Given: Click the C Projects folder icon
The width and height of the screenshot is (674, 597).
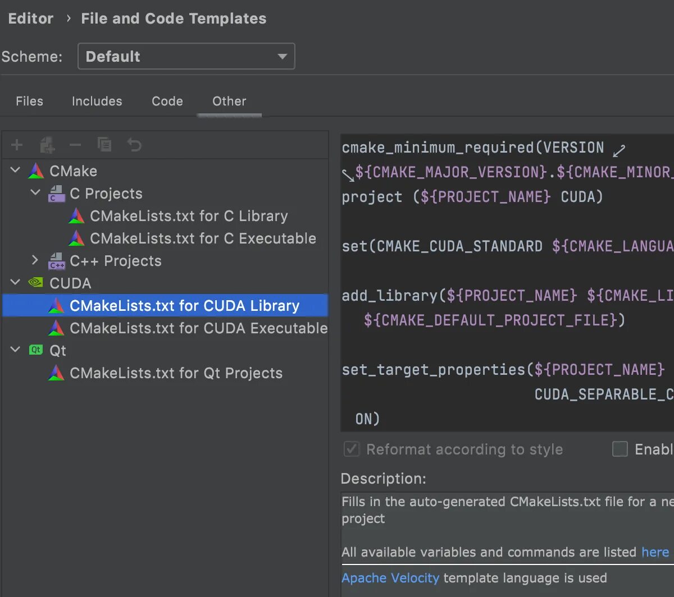Looking at the screenshot, I should click(x=56, y=194).
